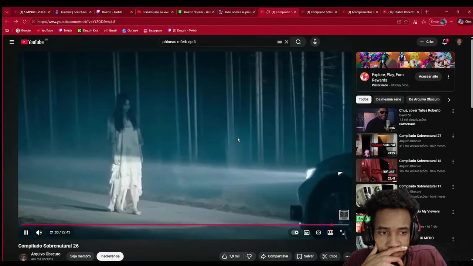Create a clip with the Clipe button

(330, 256)
